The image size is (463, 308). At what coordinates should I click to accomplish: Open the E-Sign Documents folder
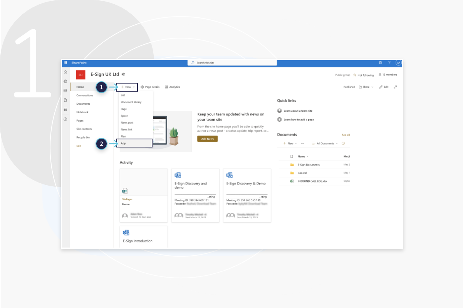(x=309, y=165)
